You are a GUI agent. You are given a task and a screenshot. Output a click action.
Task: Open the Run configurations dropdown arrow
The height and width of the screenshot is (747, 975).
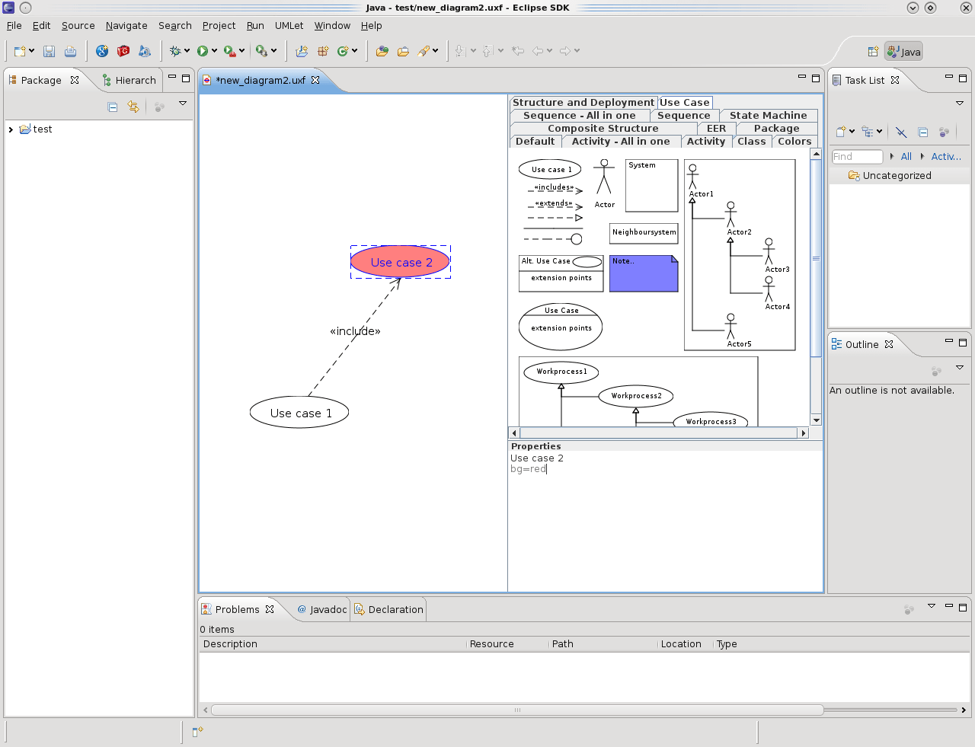pos(214,51)
